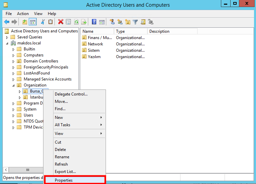Open the New submenu in context menu
The height and width of the screenshot is (184, 256).
click(x=75, y=118)
